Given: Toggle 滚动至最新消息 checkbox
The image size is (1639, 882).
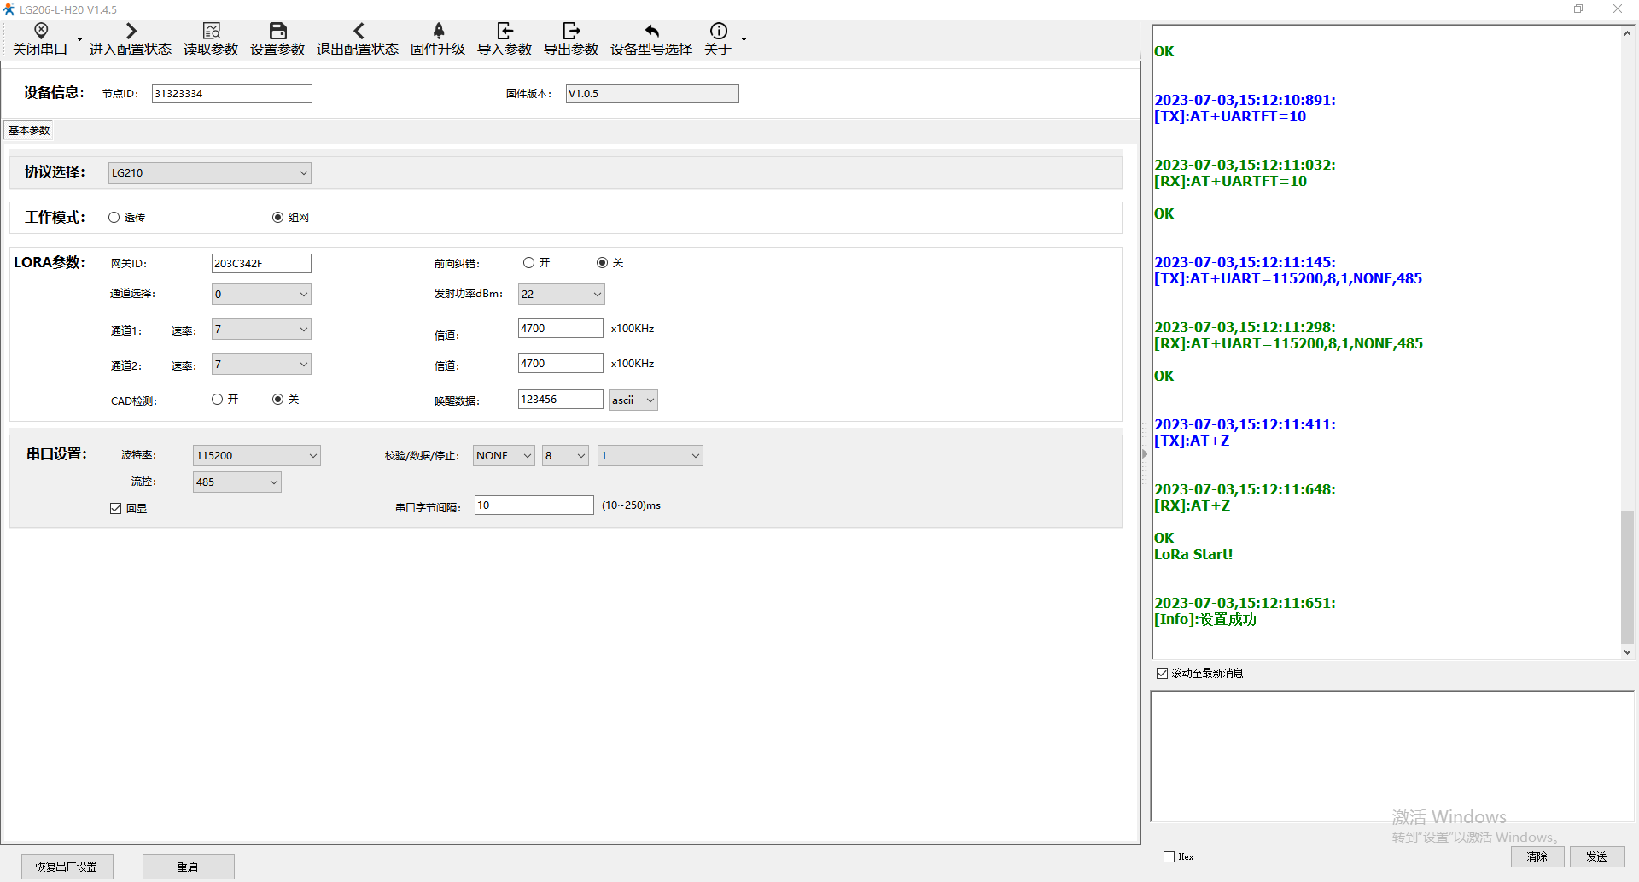Looking at the screenshot, I should [1162, 674].
